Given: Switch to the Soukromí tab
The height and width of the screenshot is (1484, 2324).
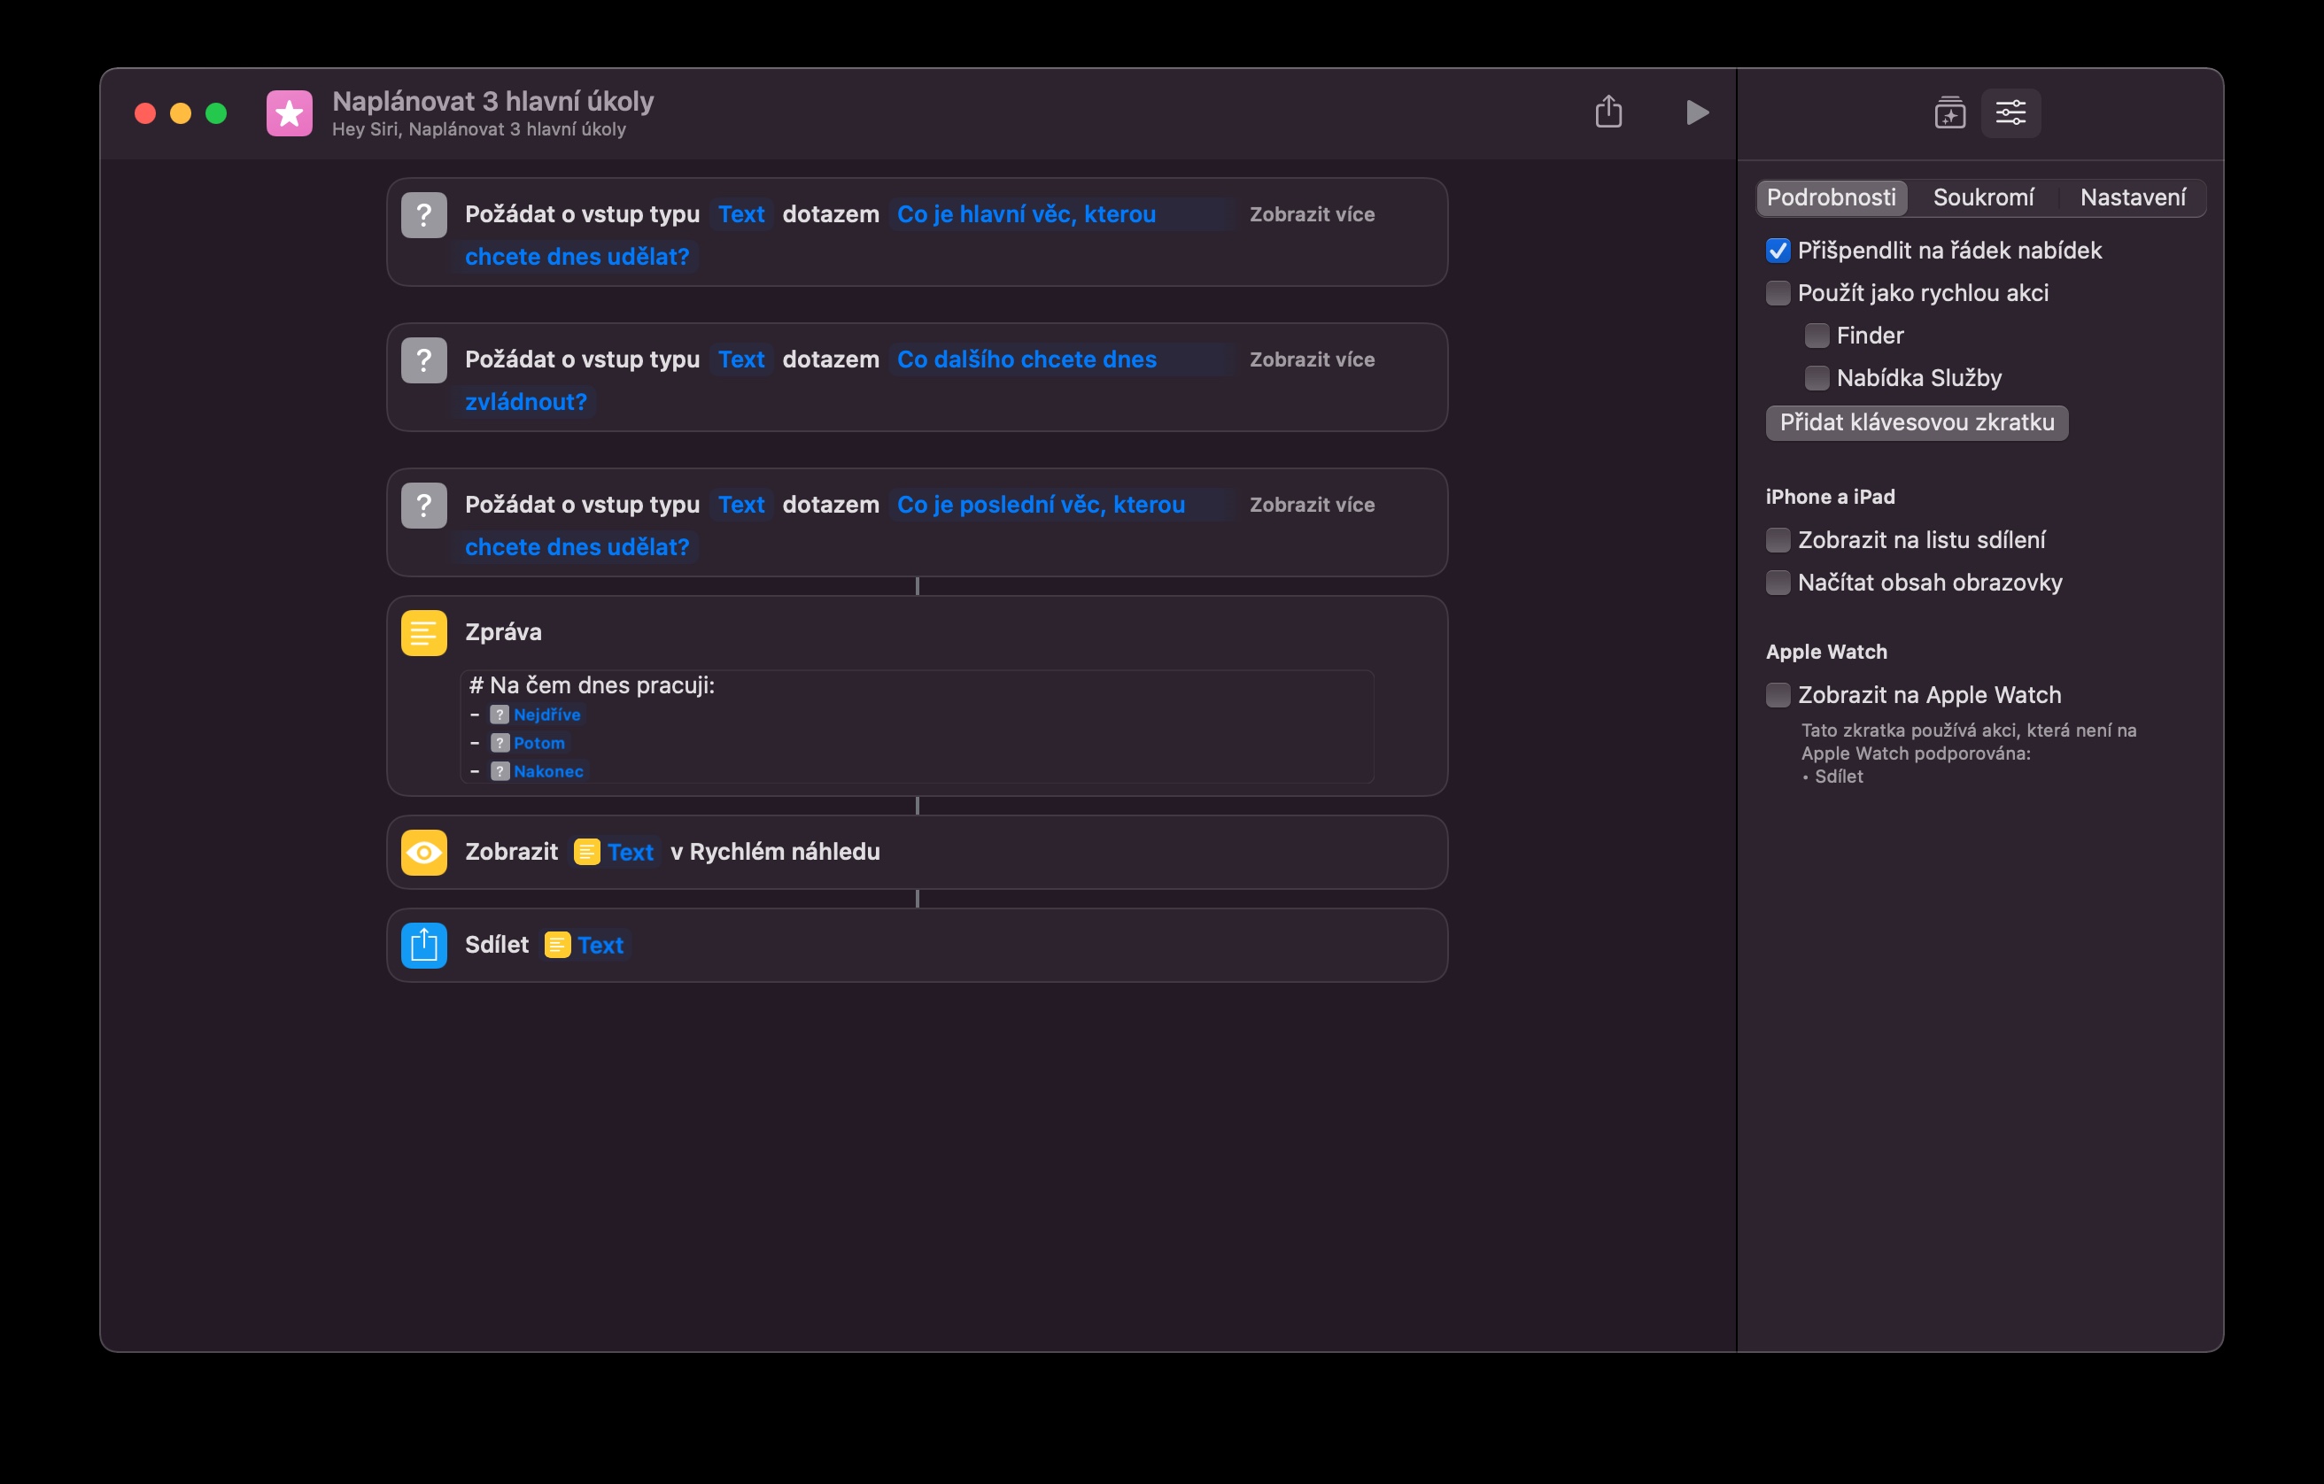Looking at the screenshot, I should 1982,197.
